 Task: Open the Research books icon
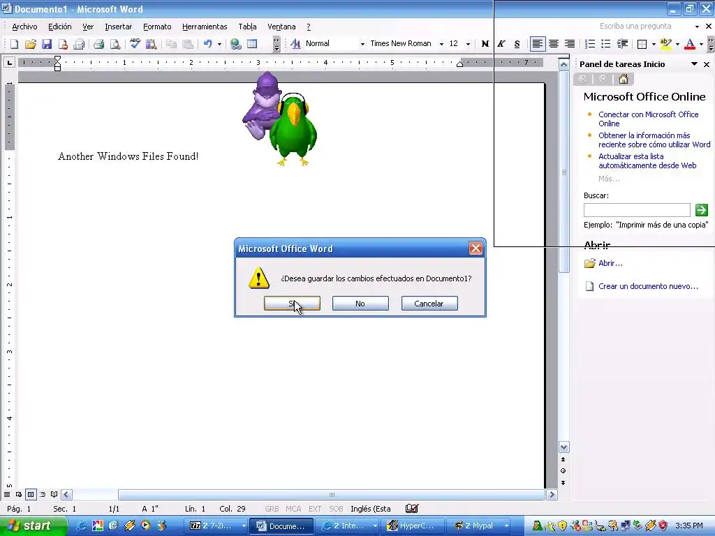tap(152, 44)
